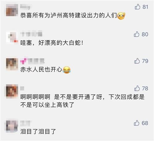Open avatar beside the 泪目了 comment

[12, 126]
